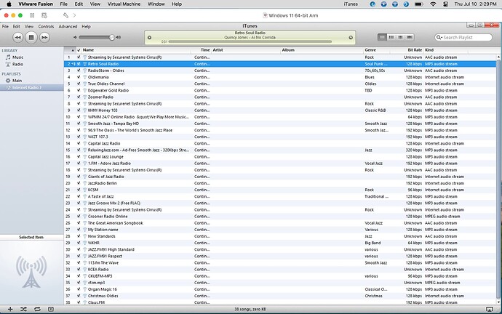Open VMware settings wrench icon
Screen dimensions: 502x314
[x=65, y=15]
